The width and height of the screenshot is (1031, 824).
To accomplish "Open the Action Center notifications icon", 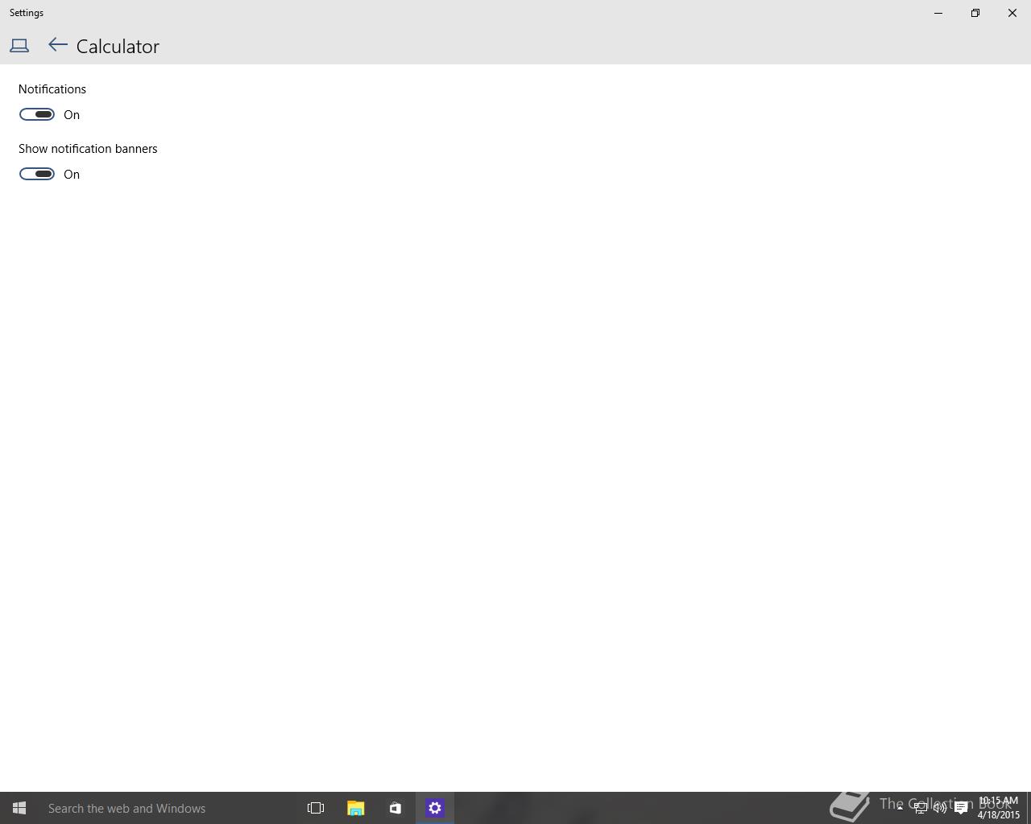I will [961, 808].
